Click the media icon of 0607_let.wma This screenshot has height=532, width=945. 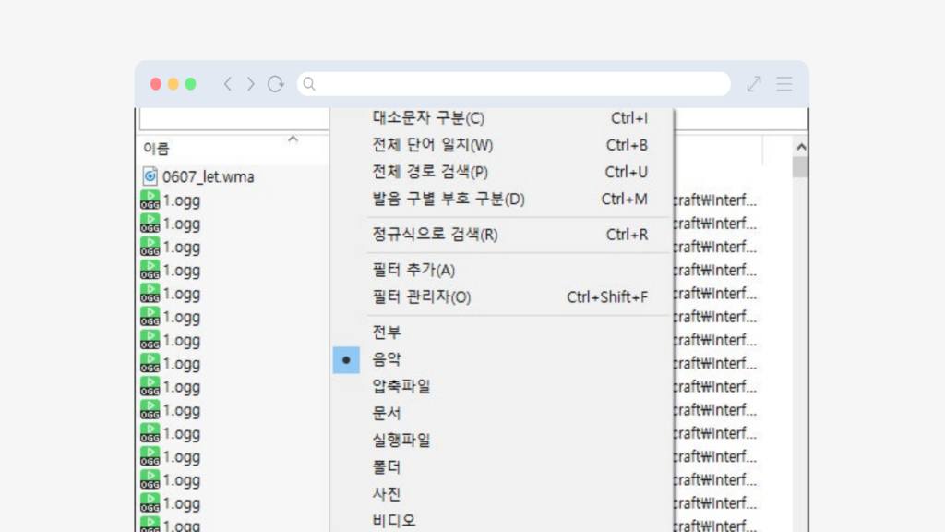(150, 175)
